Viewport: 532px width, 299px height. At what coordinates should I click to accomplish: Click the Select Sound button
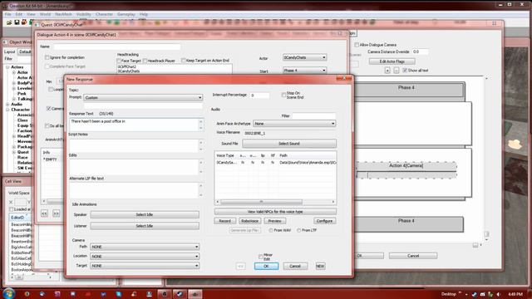pos(289,144)
